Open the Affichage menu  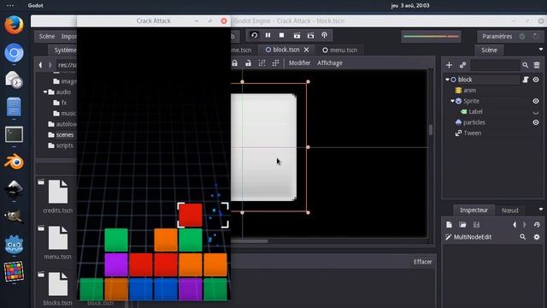pos(330,62)
